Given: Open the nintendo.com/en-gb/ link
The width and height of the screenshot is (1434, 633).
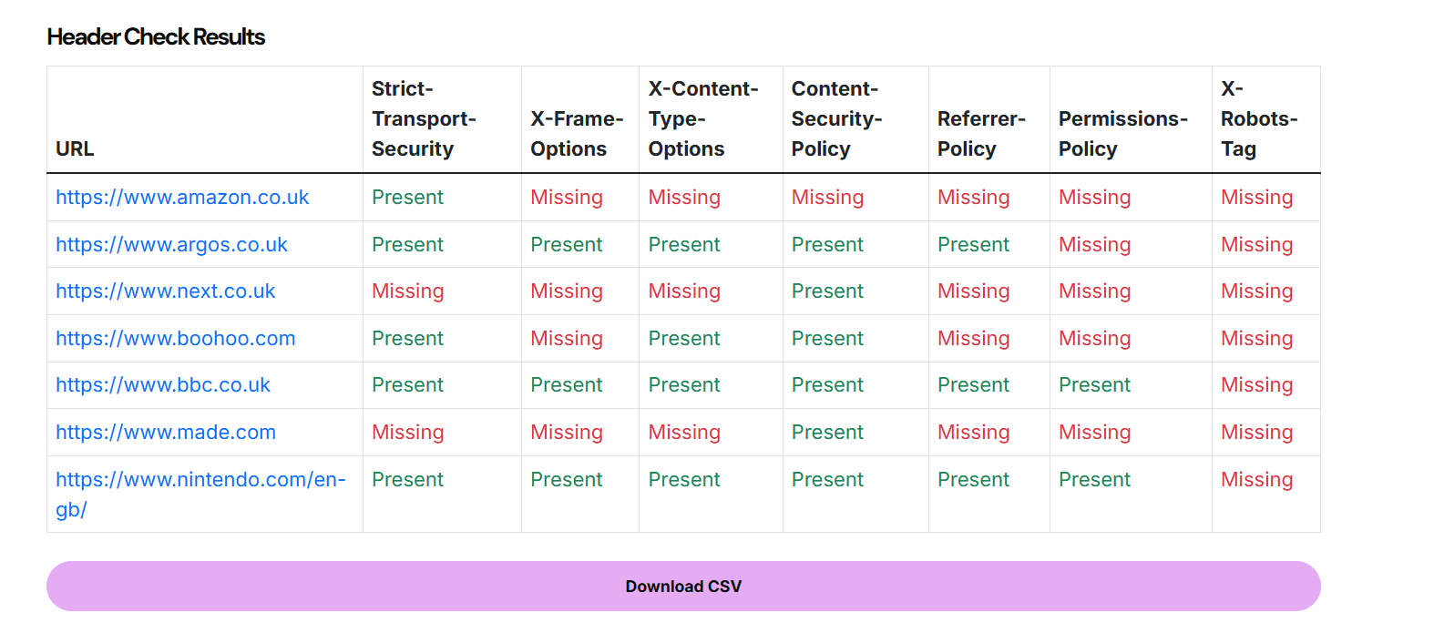Looking at the screenshot, I should point(200,480).
